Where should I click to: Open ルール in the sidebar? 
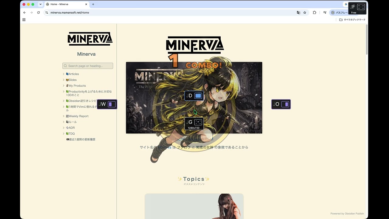click(x=71, y=122)
